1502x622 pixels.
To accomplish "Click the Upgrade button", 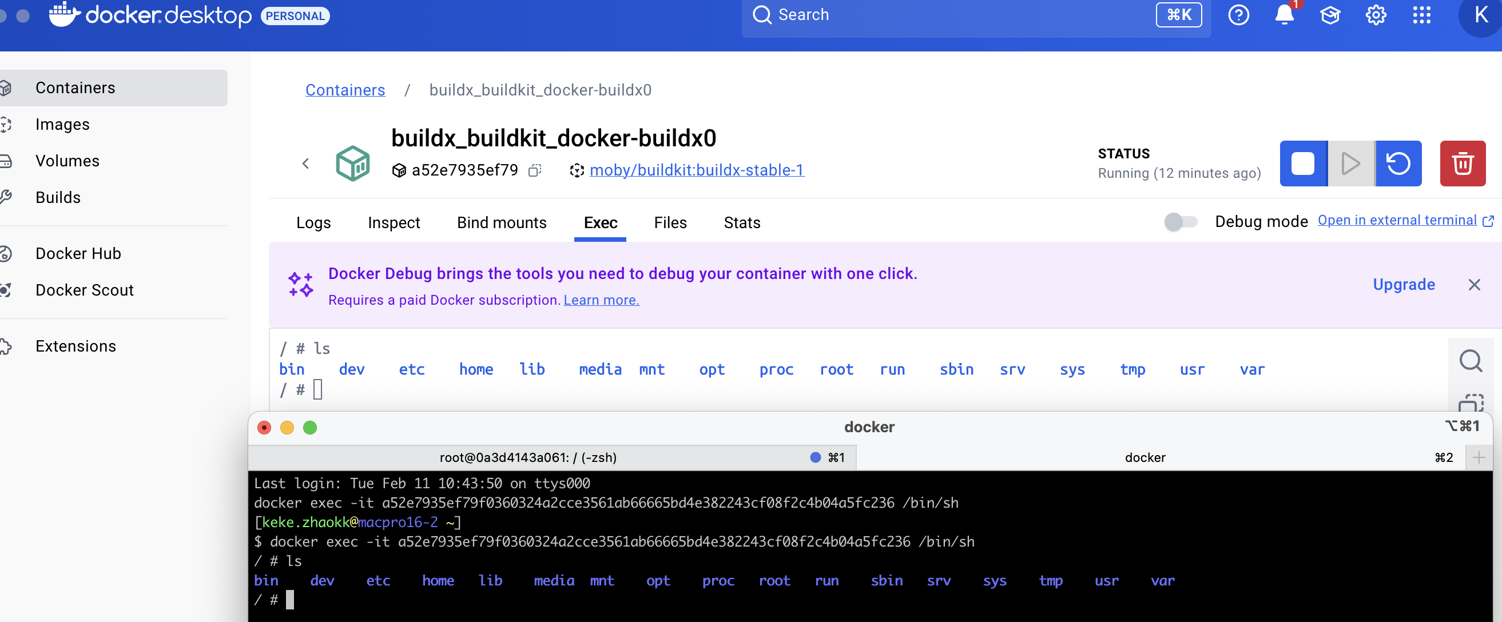I will pos(1404,285).
